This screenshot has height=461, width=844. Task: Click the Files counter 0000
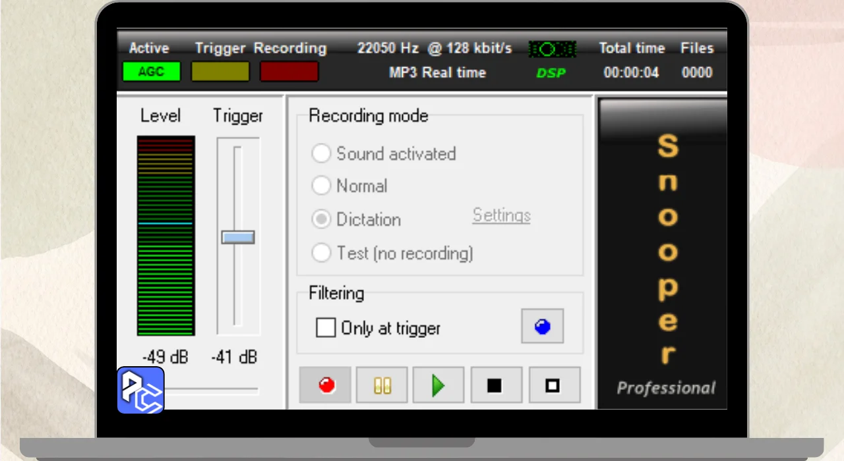tap(697, 72)
